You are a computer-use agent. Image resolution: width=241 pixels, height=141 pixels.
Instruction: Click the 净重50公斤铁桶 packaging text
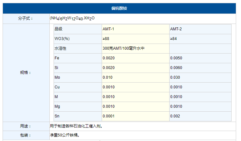pyautogui.click(x=65, y=135)
